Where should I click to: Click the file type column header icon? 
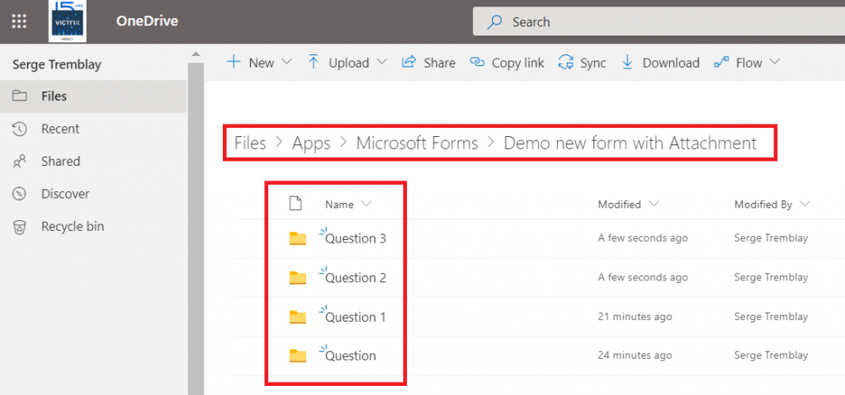click(295, 204)
